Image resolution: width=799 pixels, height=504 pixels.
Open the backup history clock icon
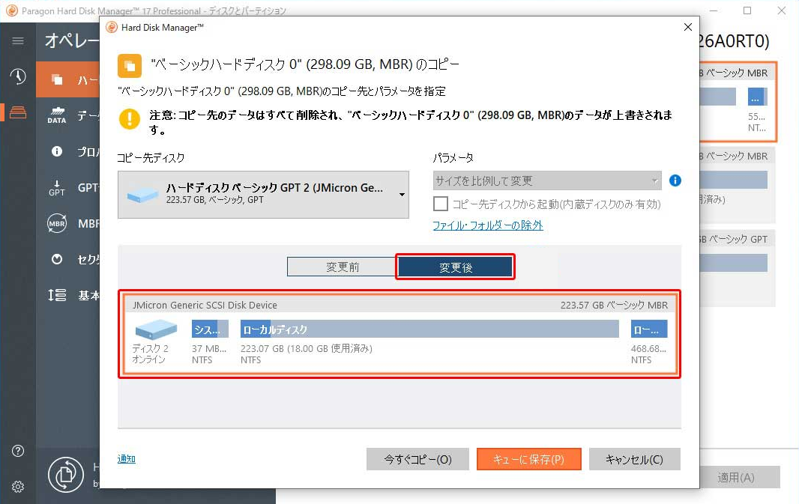point(18,76)
